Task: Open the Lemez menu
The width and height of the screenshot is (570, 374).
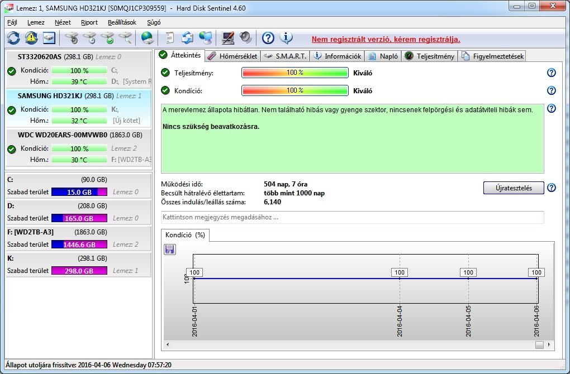Action: point(36,22)
